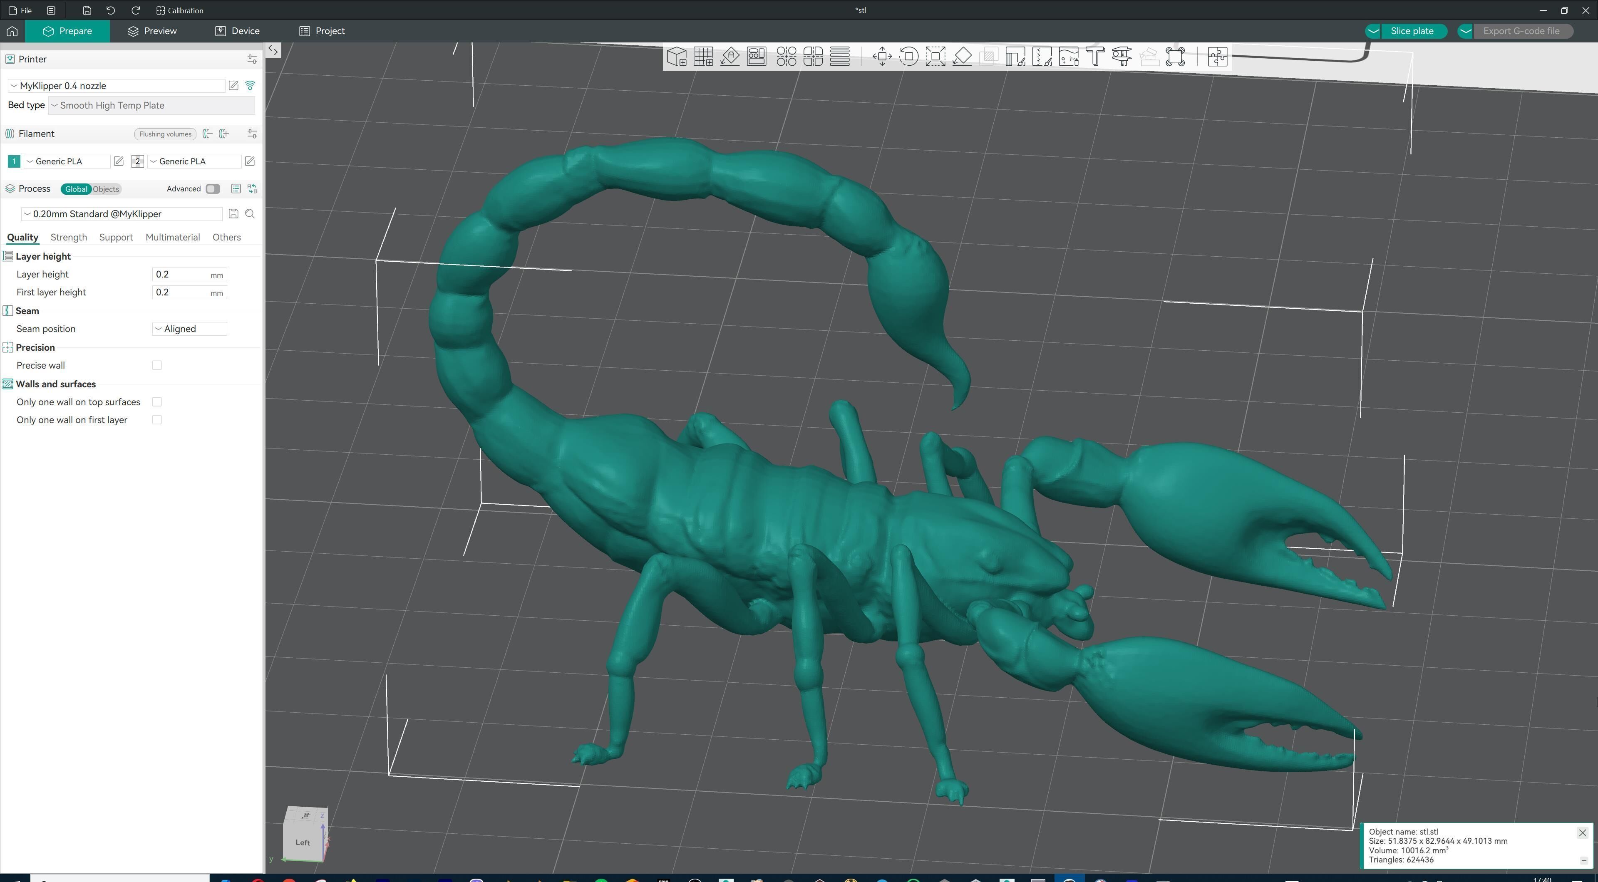Viewport: 1598px width, 882px height.
Task: Click the Split to parts icon
Action: tap(813, 57)
